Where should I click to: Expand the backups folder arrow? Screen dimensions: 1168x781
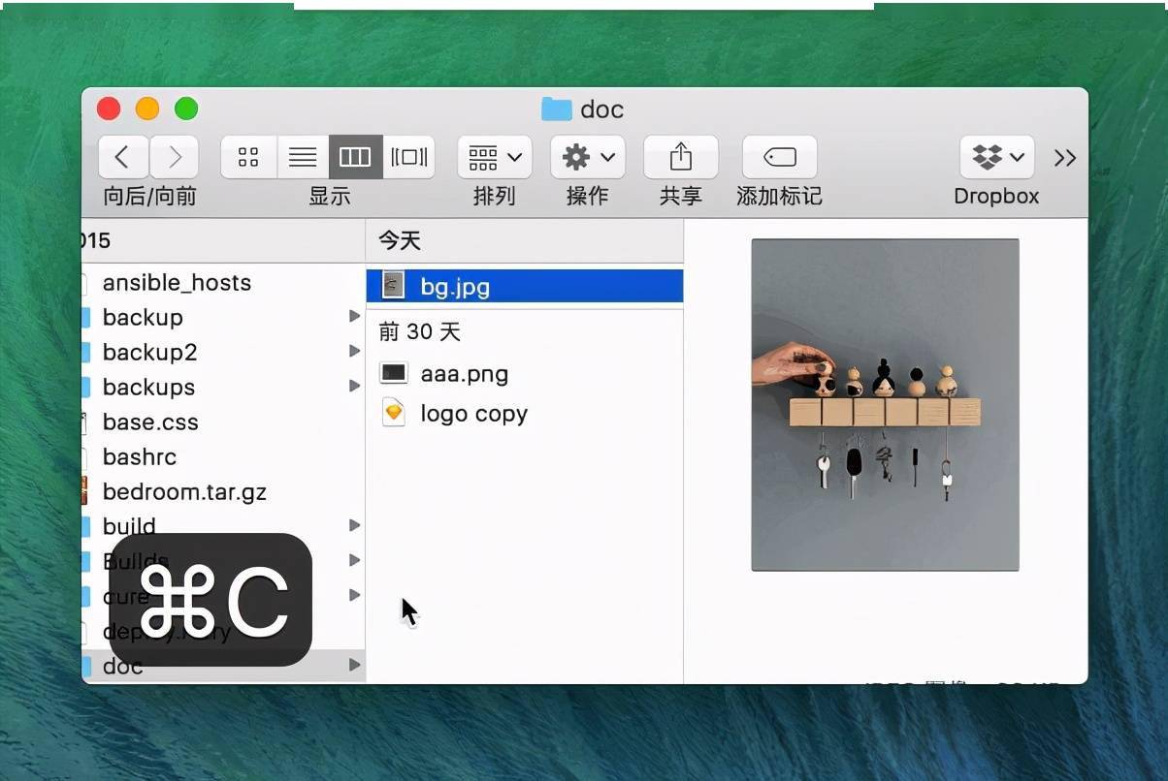pos(354,387)
